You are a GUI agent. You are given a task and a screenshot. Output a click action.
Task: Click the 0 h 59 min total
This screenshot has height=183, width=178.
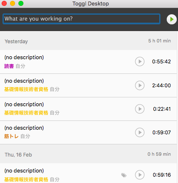coord(159,154)
